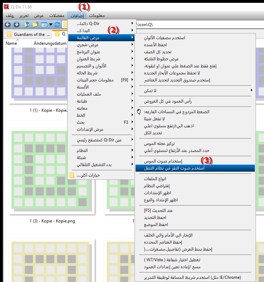Image resolution: width=264 pixels, height=282 pixels.
Task: Select the تحديد الكل double-click option
Action: [195, 133]
